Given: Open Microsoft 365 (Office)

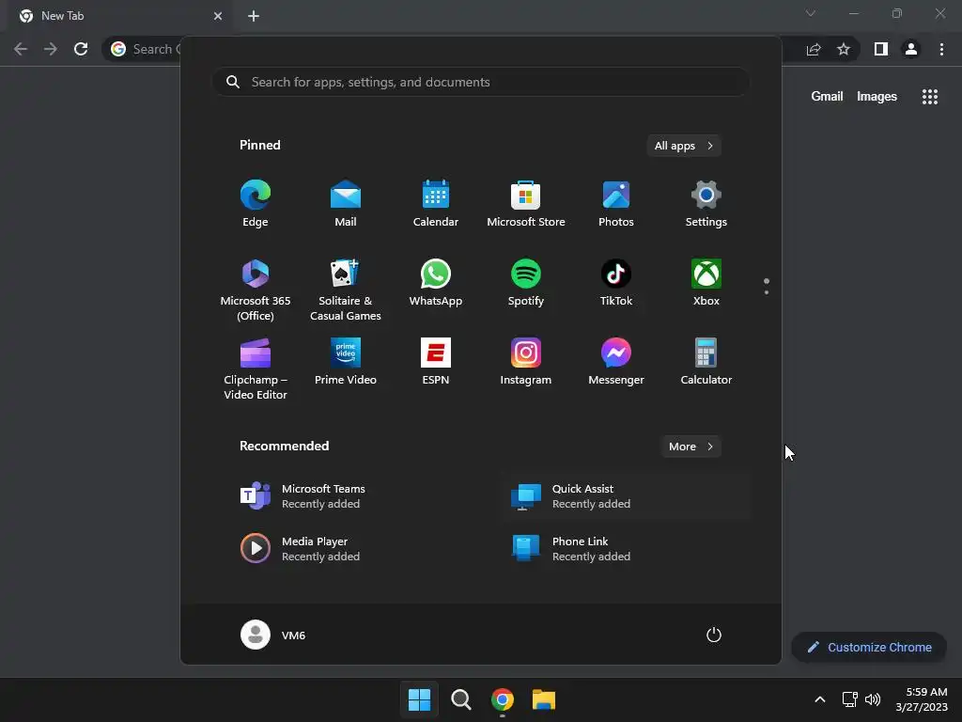Looking at the screenshot, I should (x=256, y=290).
